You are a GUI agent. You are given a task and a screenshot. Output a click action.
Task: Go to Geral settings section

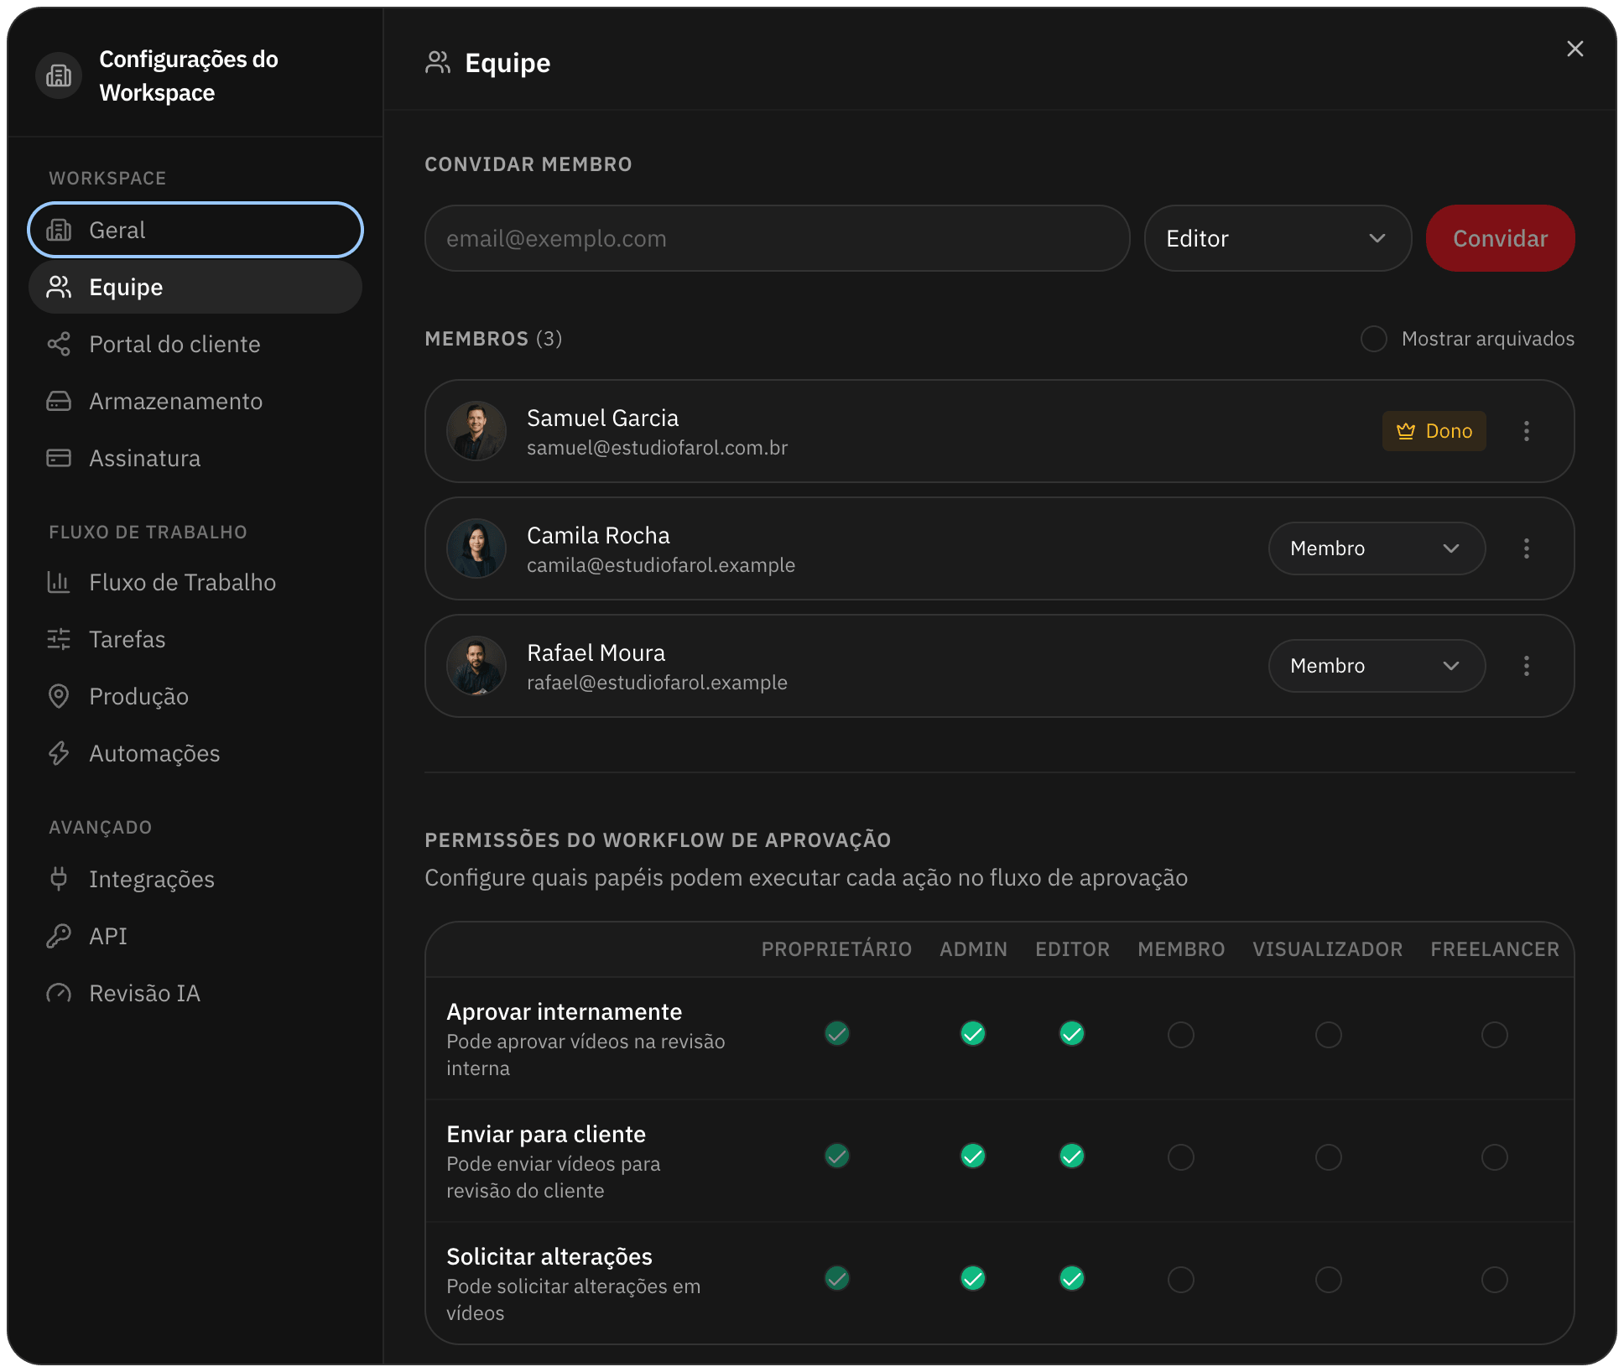point(195,230)
